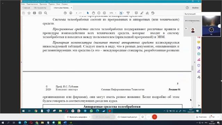Screen dimensions: 222x125
Task: Collapse the right tools pane arrow
Action: (x=195, y=62)
